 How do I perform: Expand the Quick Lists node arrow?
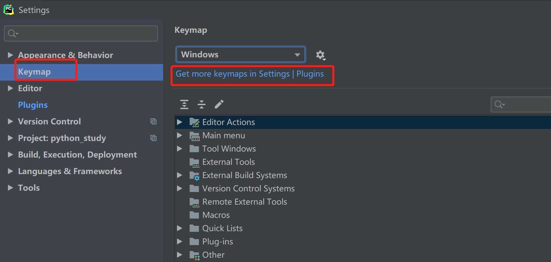click(x=180, y=228)
